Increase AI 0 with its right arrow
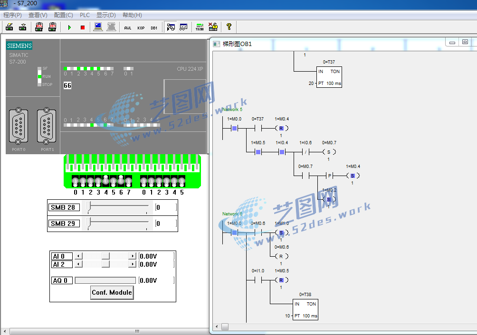The width and height of the screenshot is (477, 335). tap(133, 256)
